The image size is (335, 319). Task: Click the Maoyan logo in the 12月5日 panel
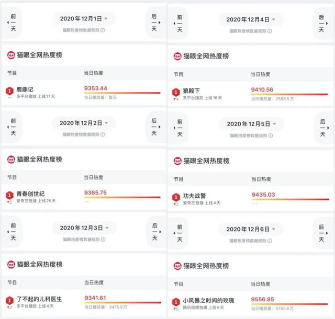[x=177, y=161]
